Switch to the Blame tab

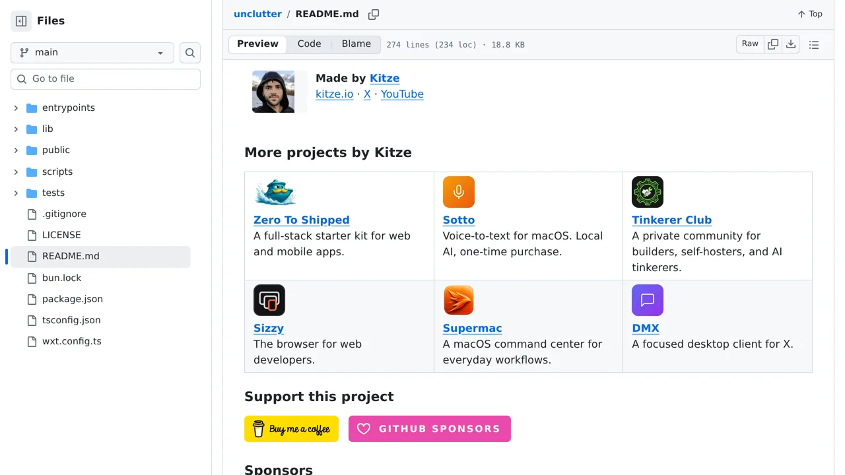(x=356, y=44)
